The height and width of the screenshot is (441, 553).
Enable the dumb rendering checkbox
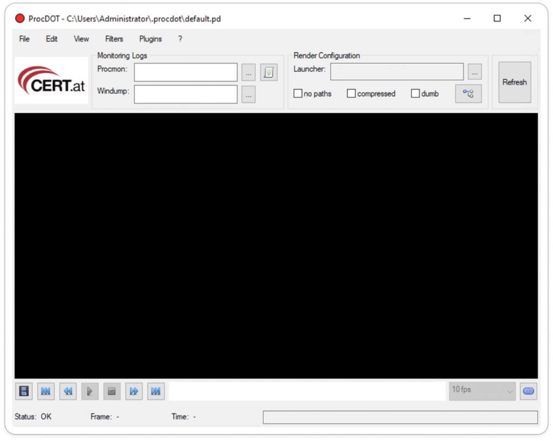[415, 93]
